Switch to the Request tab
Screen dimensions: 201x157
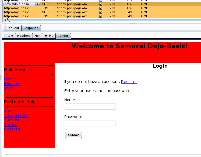[x=13, y=28]
